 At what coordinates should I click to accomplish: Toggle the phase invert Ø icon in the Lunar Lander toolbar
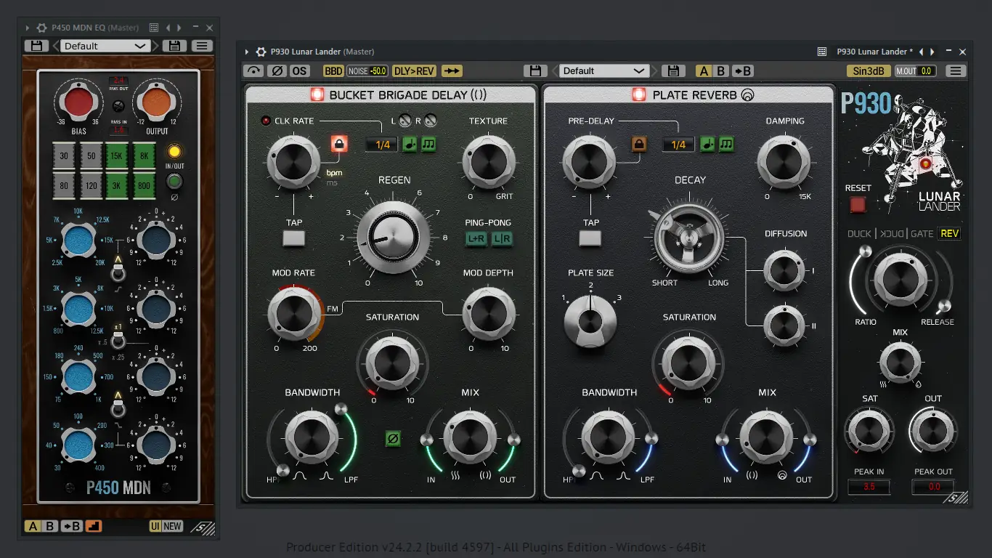[277, 71]
